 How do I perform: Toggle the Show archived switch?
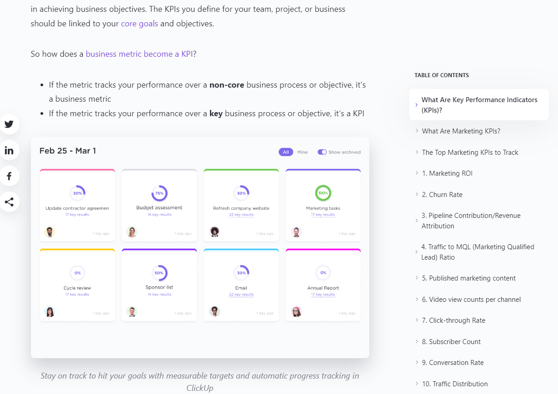322,152
